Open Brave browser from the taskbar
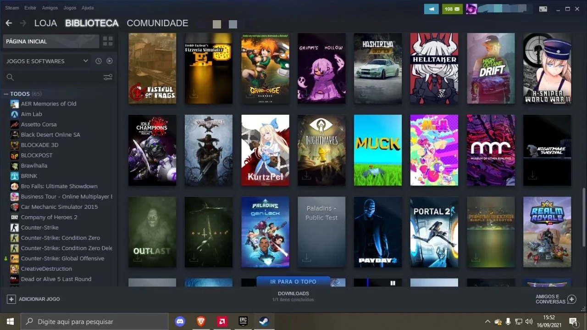Image resolution: width=587 pixels, height=330 pixels. [x=201, y=321]
